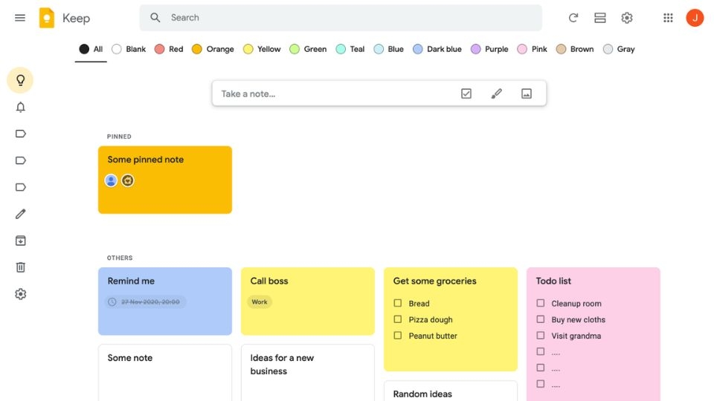The height and width of the screenshot is (401, 714).
Task: Open the Todo list note
Action: [x=594, y=334]
